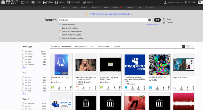Switch to compact list view icon
Image resolution: width=203 pixels, height=110 pixels.
click(193, 46)
